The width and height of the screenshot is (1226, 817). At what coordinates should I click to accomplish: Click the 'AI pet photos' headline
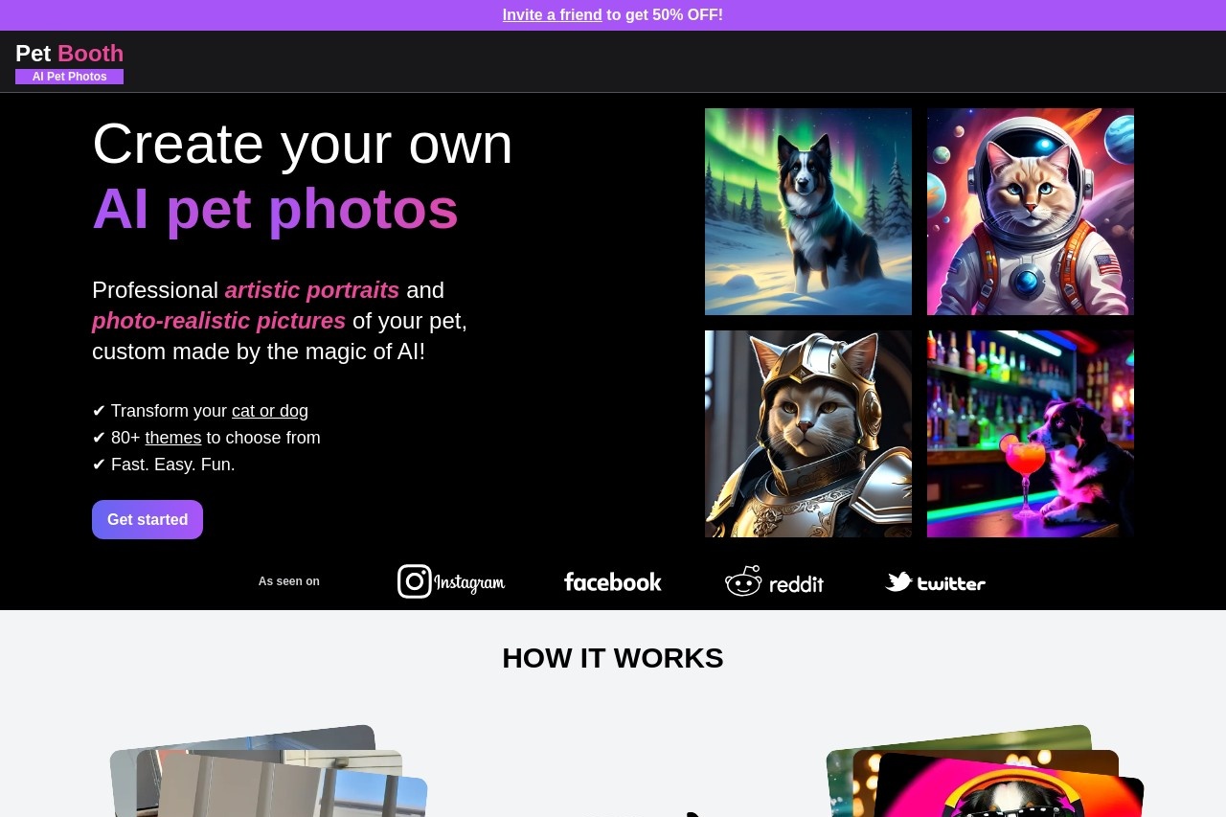276,209
